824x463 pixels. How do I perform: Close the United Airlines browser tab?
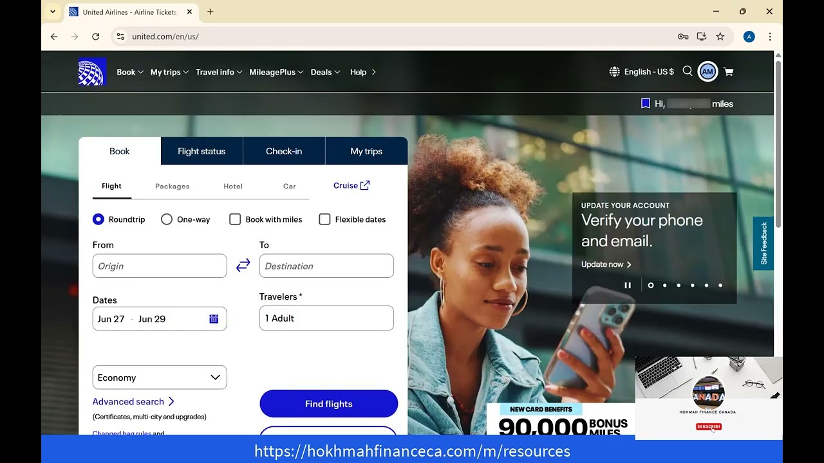pyautogui.click(x=189, y=12)
